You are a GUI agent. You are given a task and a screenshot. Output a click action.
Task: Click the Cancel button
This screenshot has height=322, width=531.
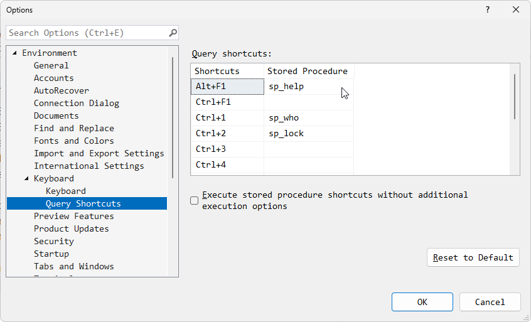click(490, 302)
